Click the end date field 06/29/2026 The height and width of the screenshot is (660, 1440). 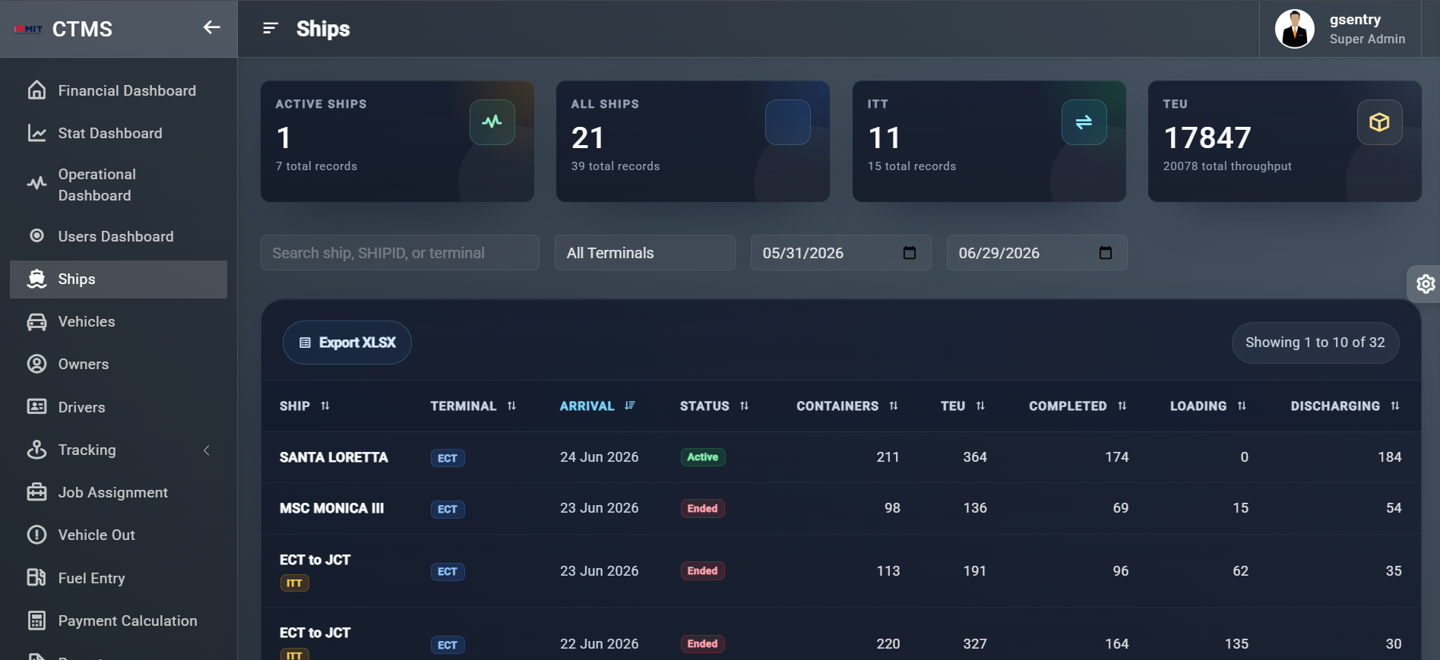[x=1036, y=253]
